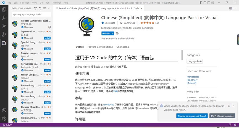Open the Run menu

click(x=48, y=2)
